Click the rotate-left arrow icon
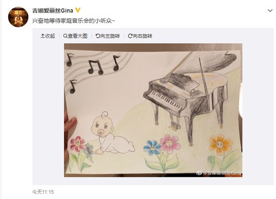The width and height of the screenshot is (276, 199). pos(98,36)
